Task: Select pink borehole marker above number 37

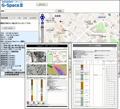Action: (x=70, y=23)
